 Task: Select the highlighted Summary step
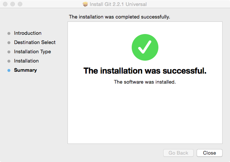[25, 70]
